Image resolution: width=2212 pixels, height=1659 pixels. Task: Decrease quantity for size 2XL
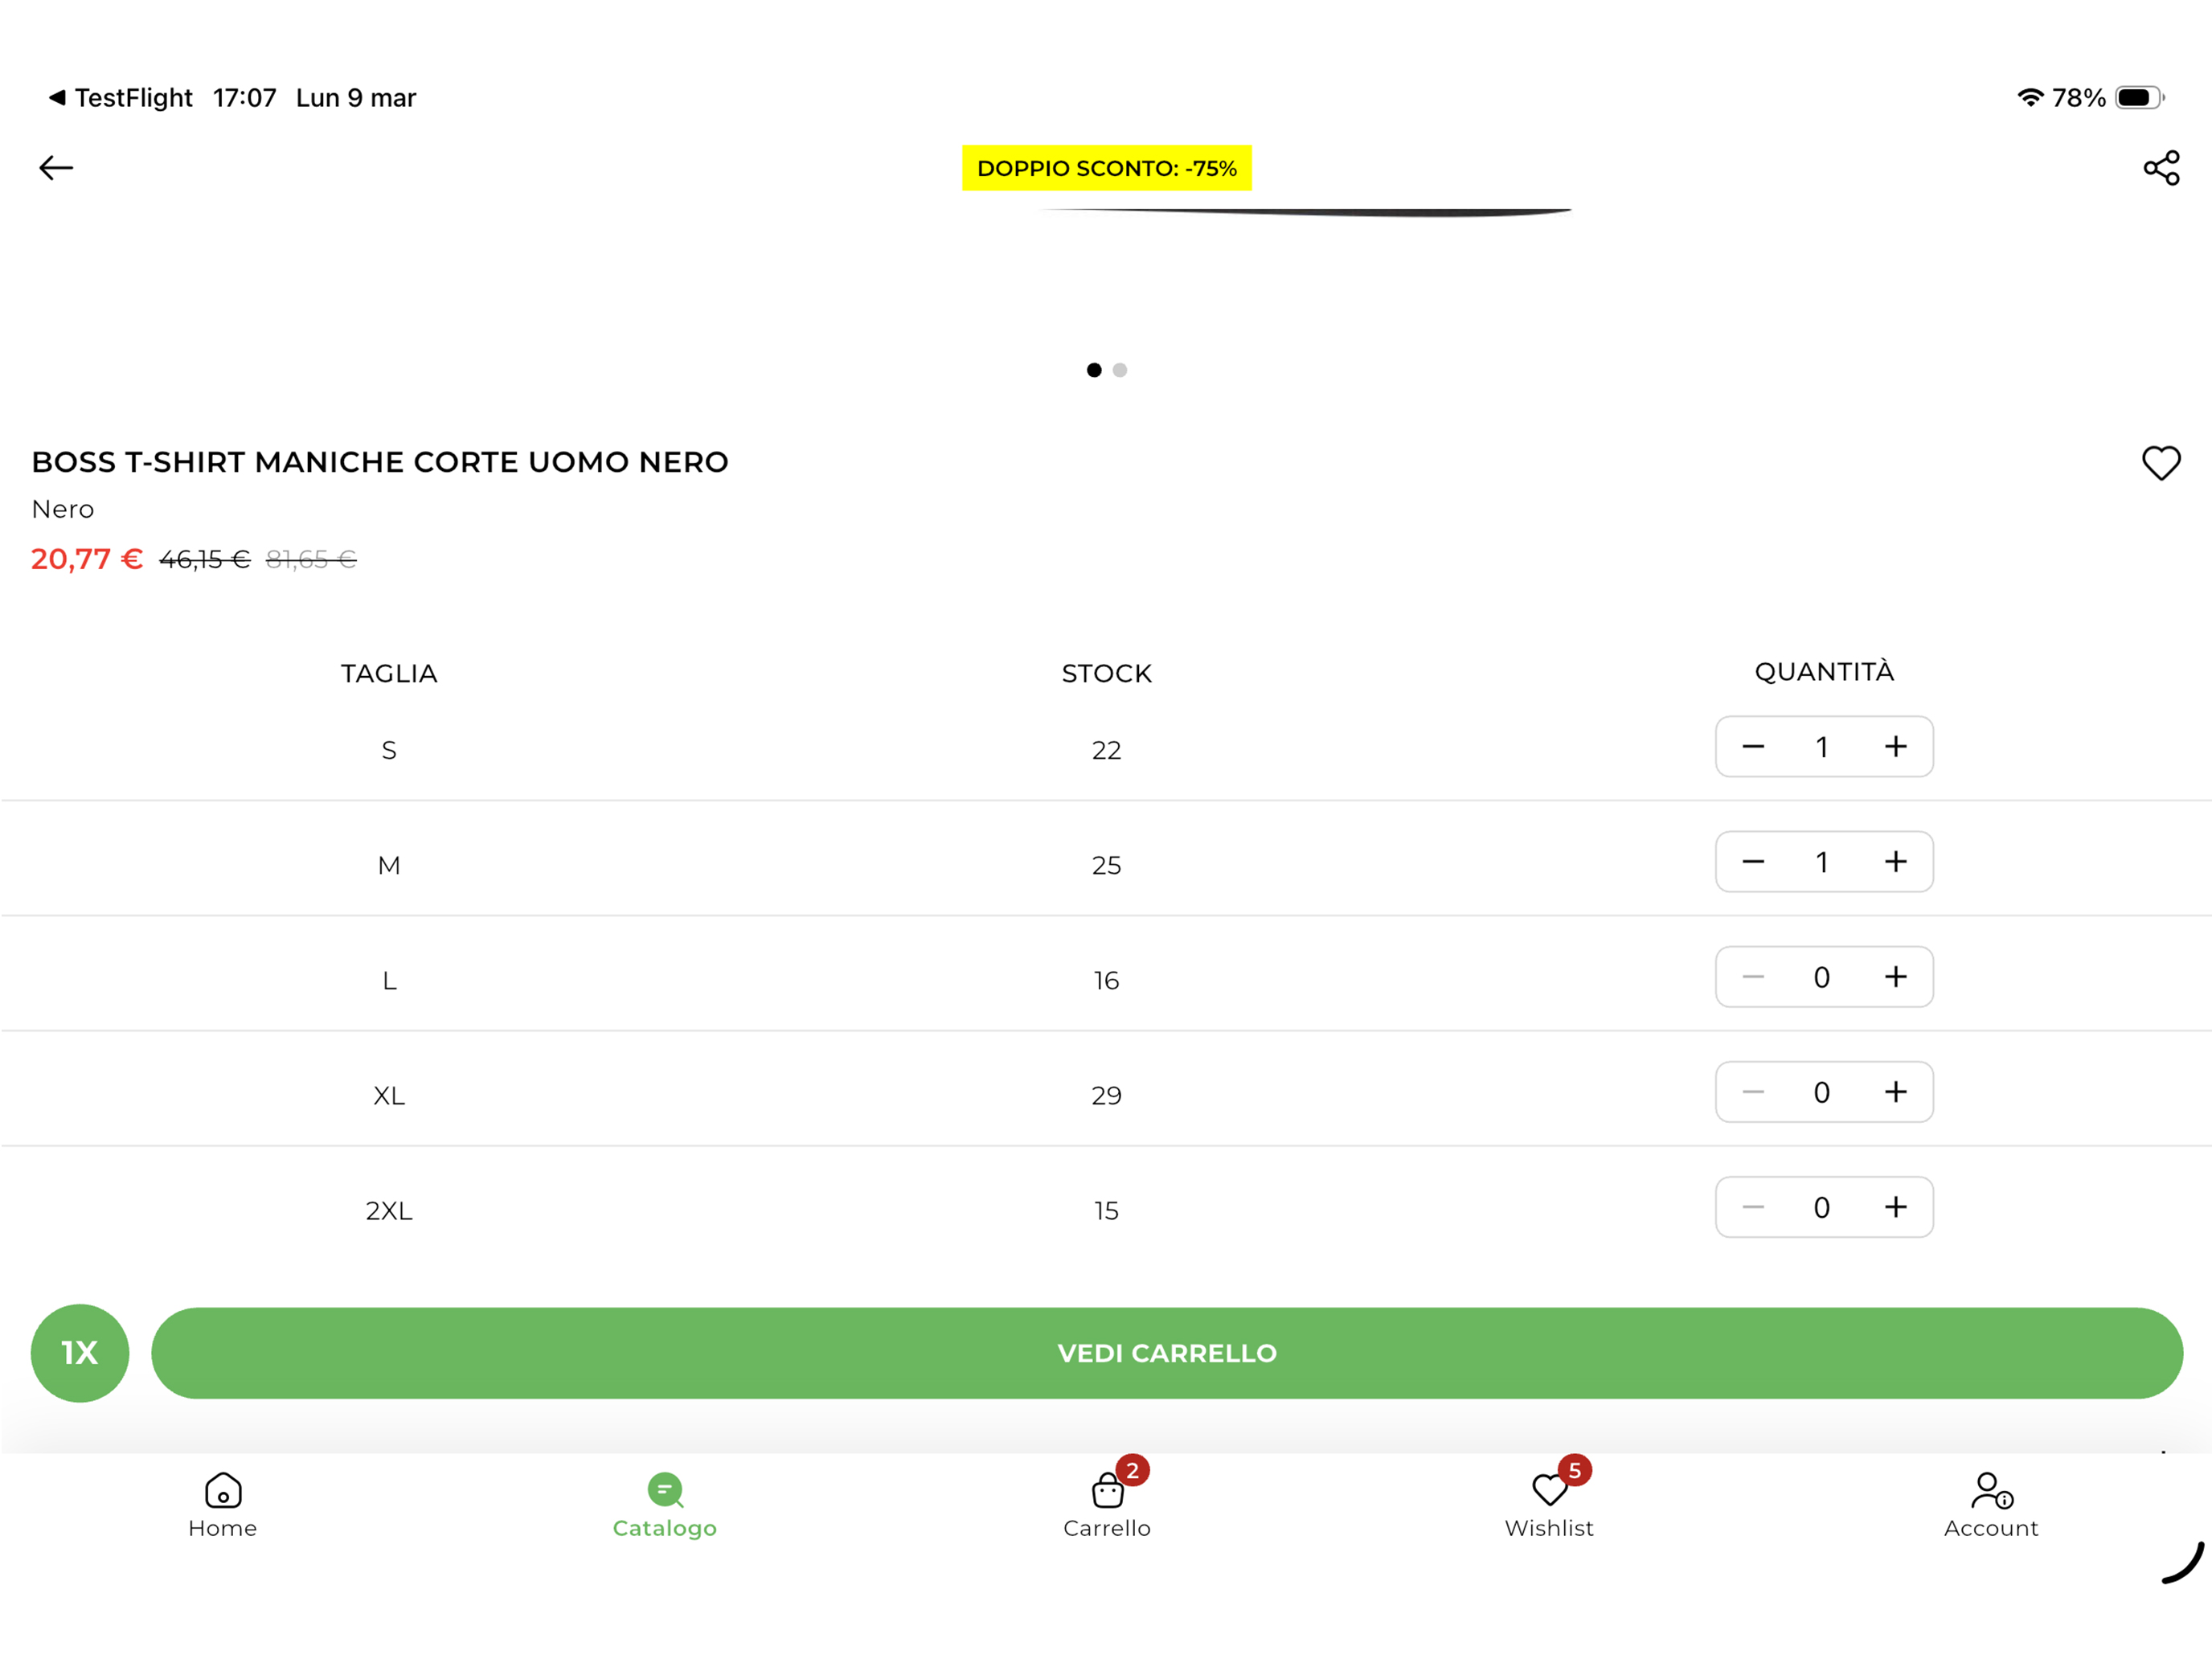tap(1753, 1207)
